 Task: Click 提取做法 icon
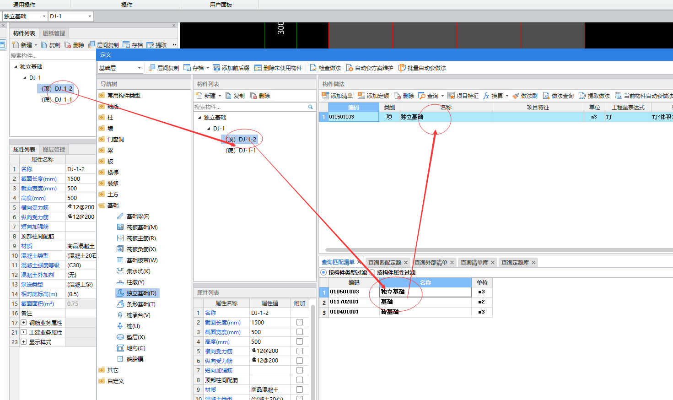point(582,96)
